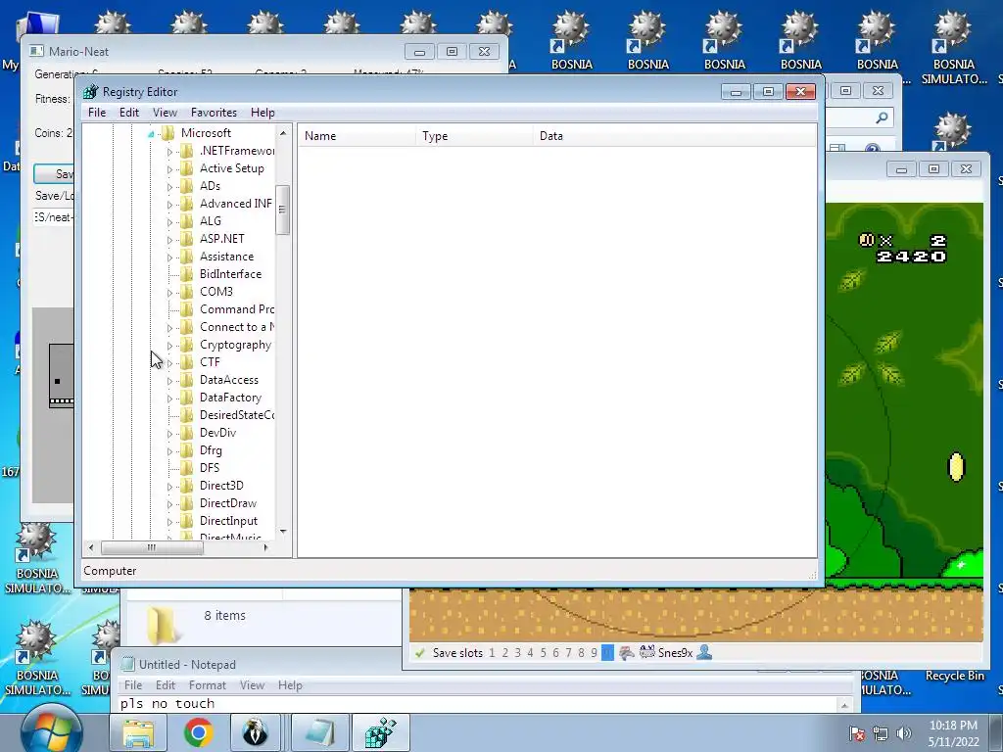Expand the Direct3D key

(169, 487)
